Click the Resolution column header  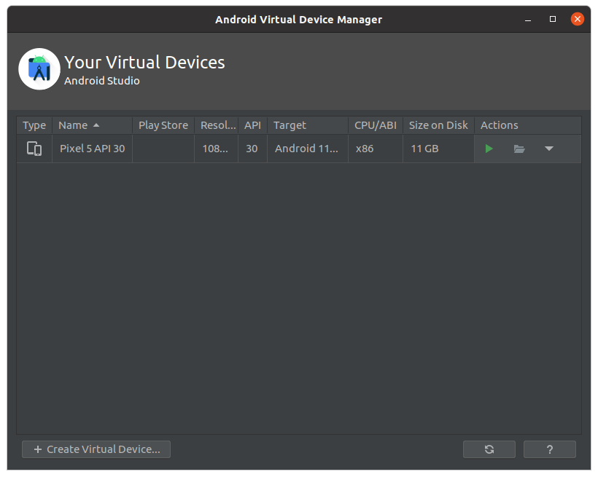pos(217,125)
